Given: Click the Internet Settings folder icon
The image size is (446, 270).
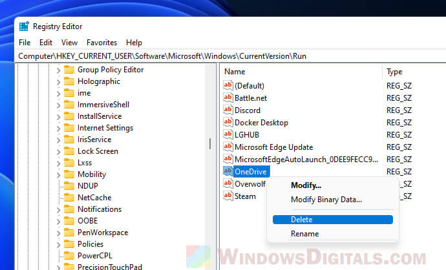Looking at the screenshot, I should tap(69, 128).
